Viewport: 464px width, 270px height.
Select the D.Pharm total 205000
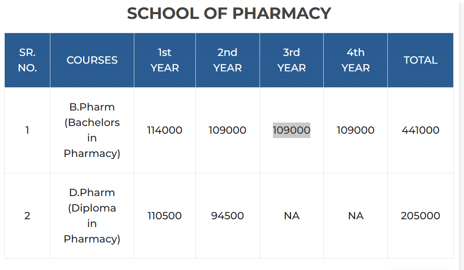coord(421,216)
